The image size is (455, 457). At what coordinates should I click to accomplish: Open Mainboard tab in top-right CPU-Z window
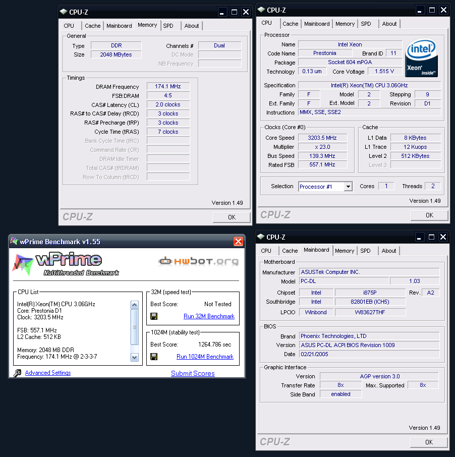tap(317, 24)
